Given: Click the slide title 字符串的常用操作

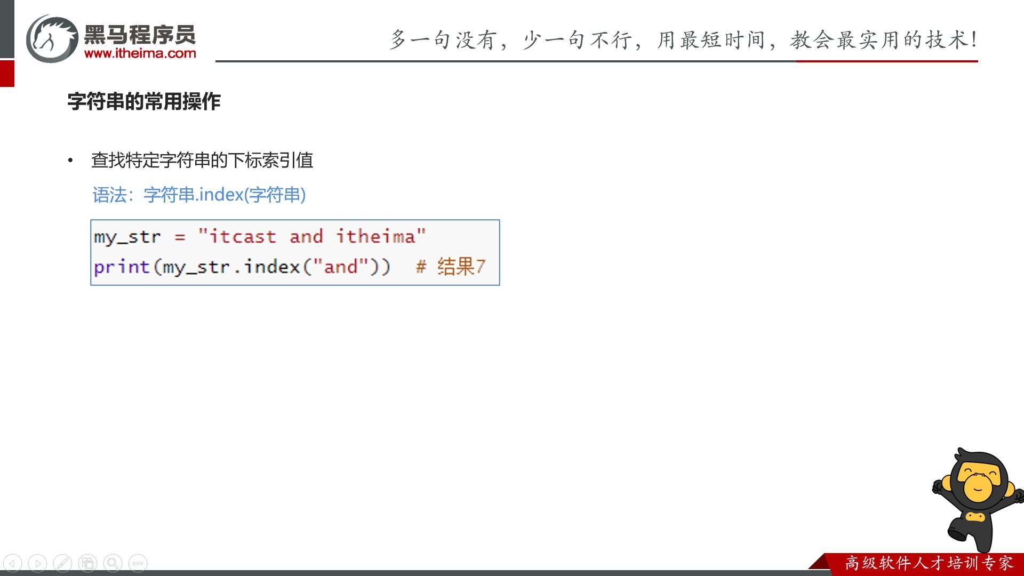Looking at the screenshot, I should [144, 101].
